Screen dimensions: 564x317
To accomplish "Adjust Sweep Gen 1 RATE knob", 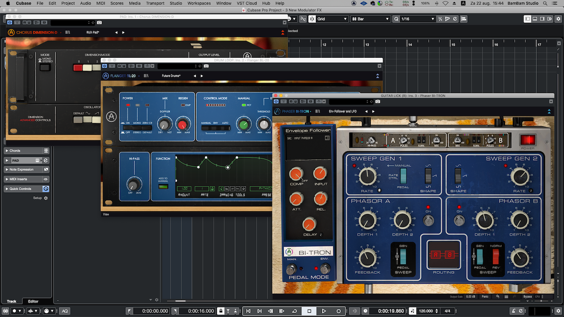I will pos(368,177).
